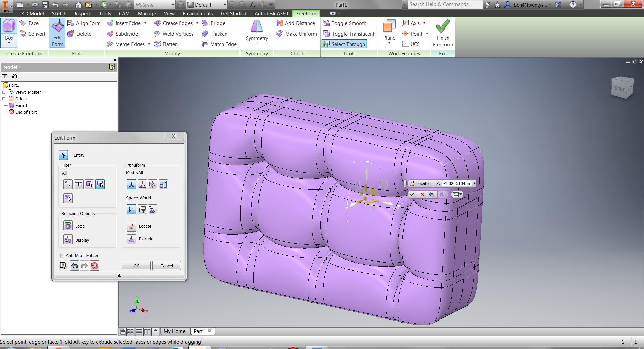Switch transform space to View

(x=142, y=210)
